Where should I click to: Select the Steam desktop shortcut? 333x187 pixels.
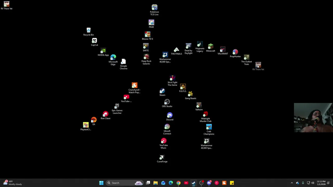(162, 92)
